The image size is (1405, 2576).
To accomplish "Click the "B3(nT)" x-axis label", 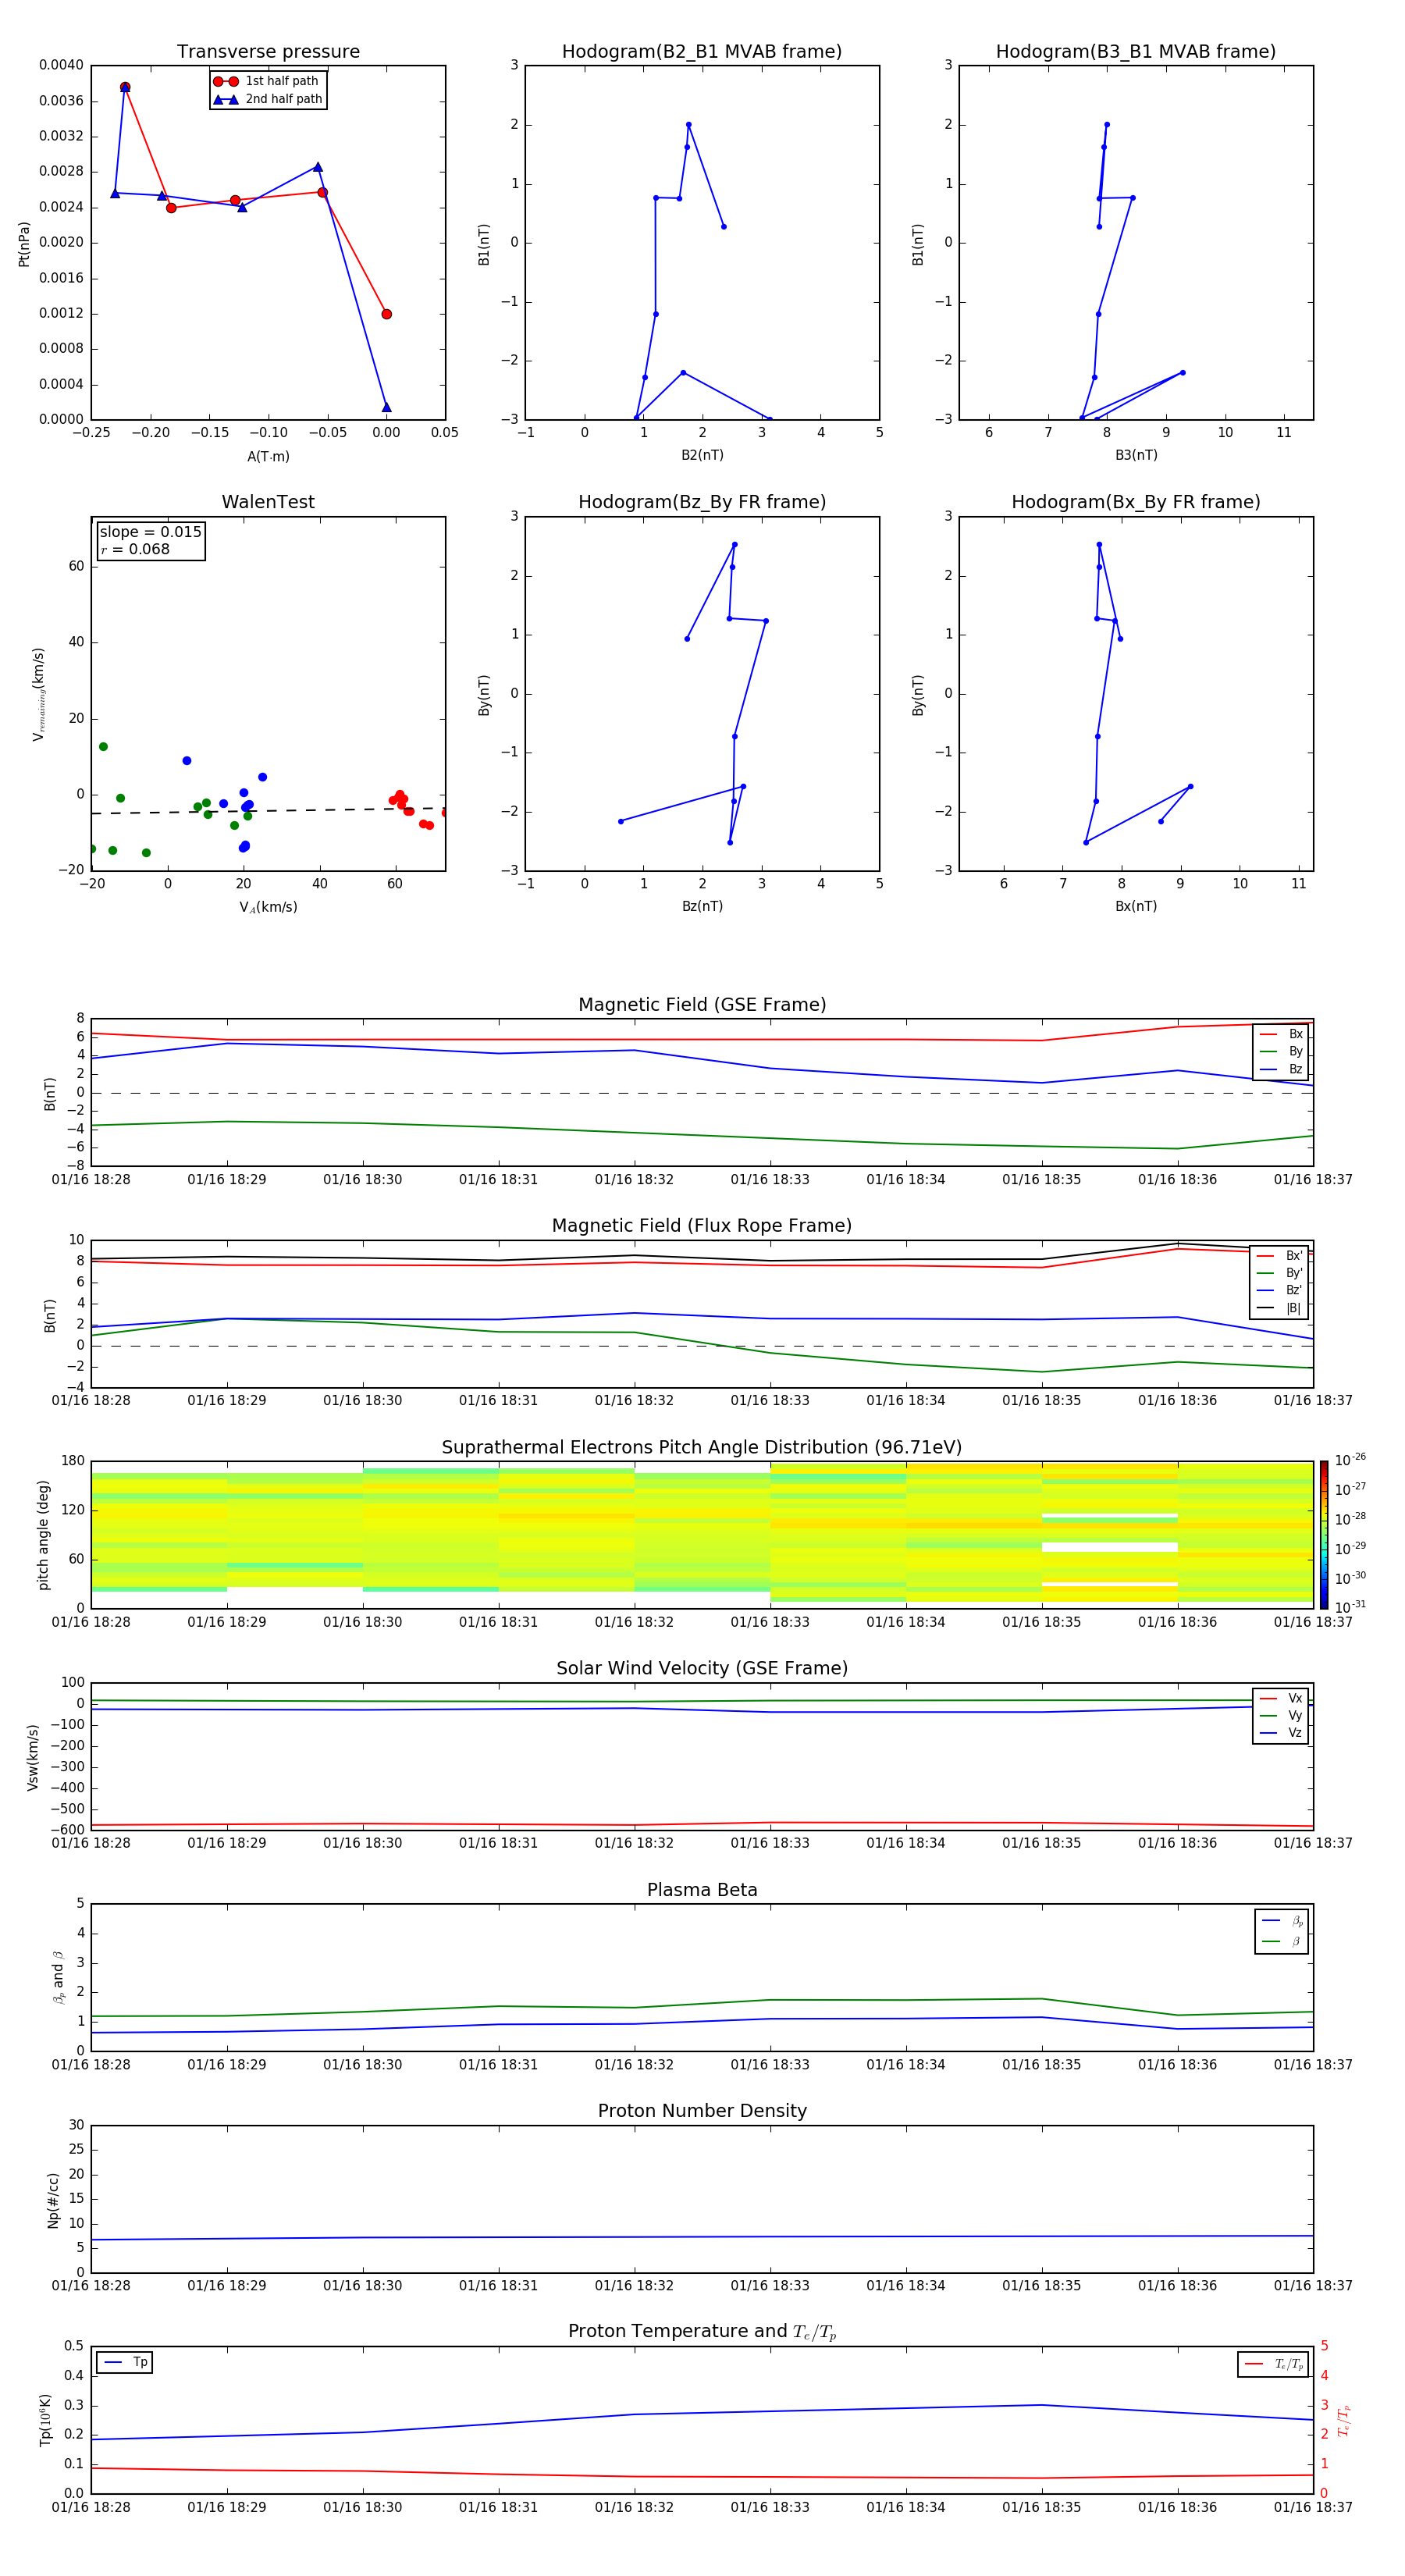I will [1136, 455].
